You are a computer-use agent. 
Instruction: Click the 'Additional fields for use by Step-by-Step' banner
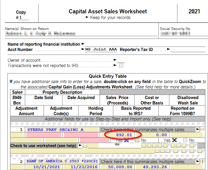108,119
